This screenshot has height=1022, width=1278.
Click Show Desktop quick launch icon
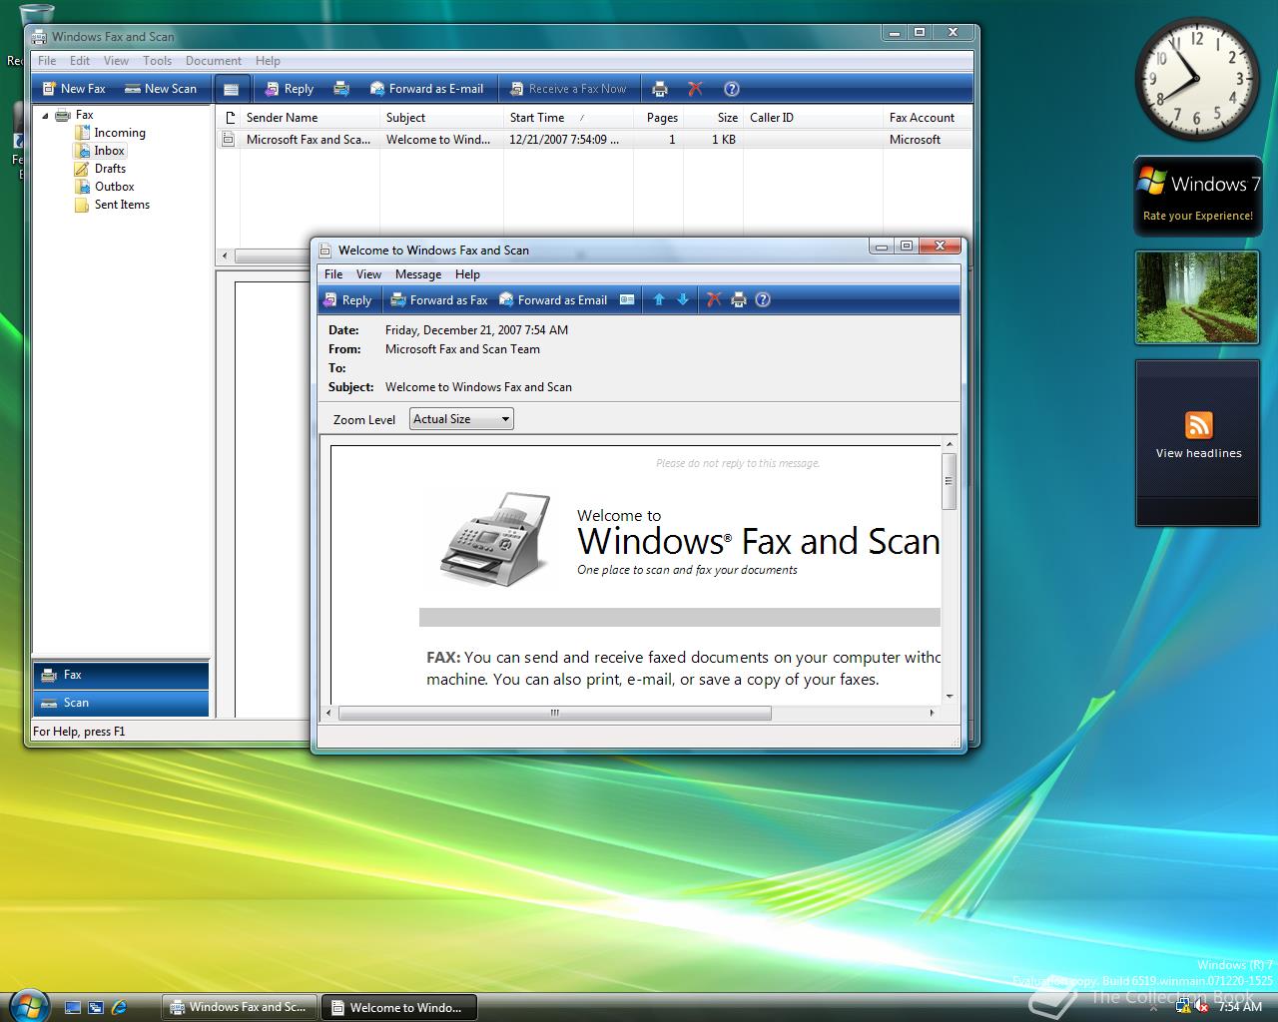(x=73, y=1008)
